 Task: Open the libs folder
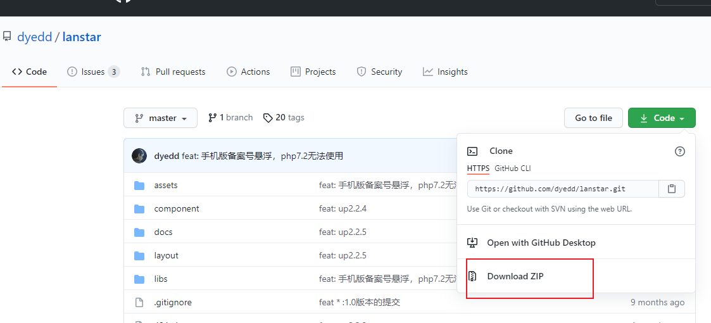click(x=161, y=279)
